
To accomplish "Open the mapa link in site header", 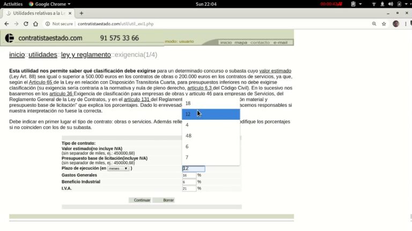I will coord(241,42).
